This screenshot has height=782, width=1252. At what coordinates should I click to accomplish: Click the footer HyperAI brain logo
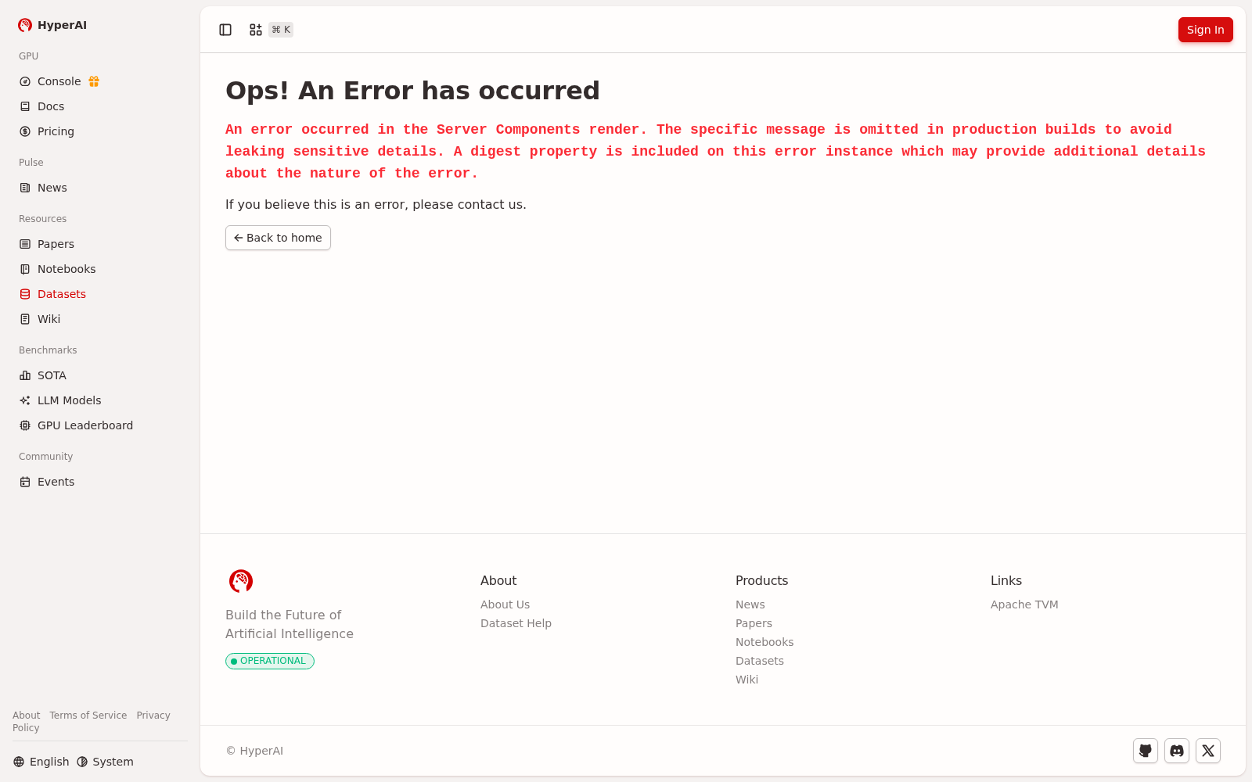click(x=241, y=581)
